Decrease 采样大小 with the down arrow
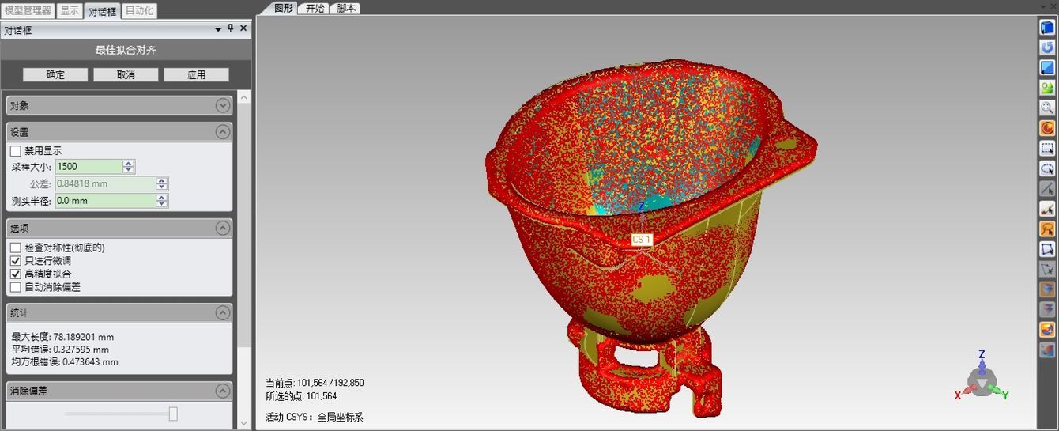This screenshot has width=1059, height=431. point(129,170)
